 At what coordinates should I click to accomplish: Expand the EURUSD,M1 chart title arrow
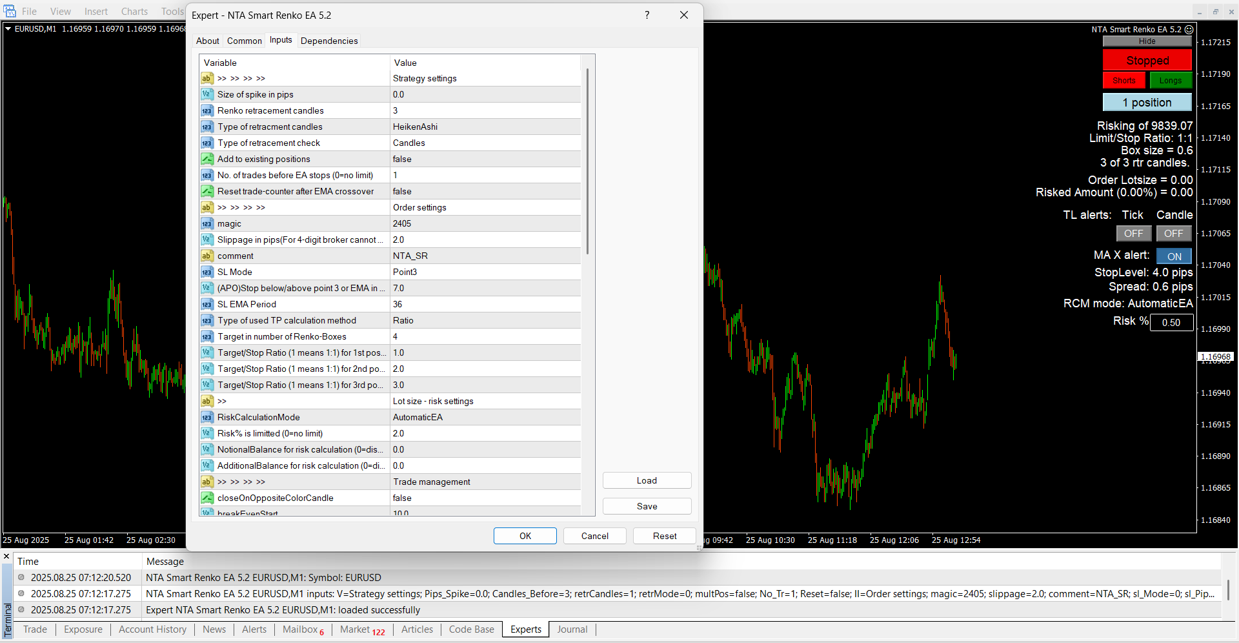click(x=8, y=28)
